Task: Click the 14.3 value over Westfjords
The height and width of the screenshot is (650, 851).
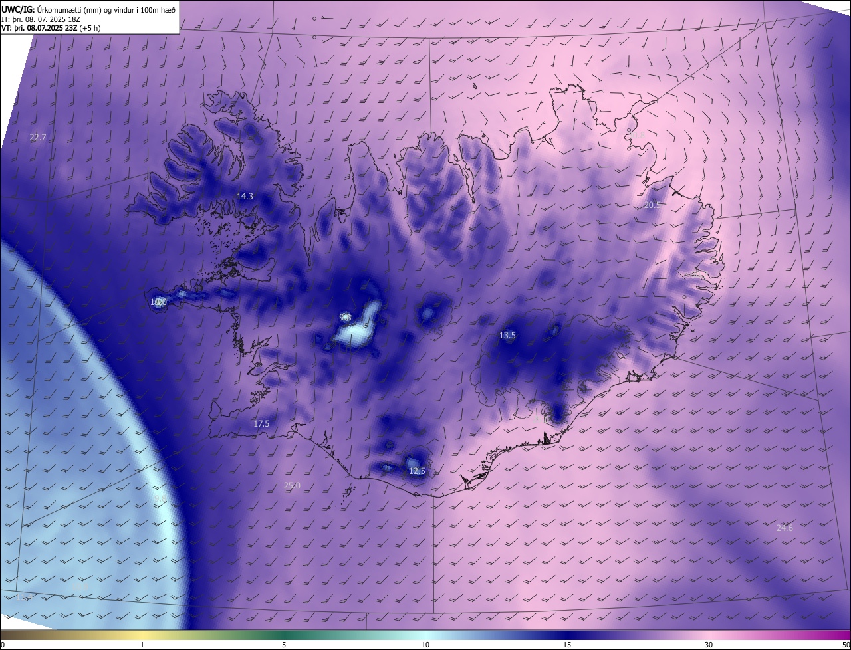Action: [x=245, y=196]
